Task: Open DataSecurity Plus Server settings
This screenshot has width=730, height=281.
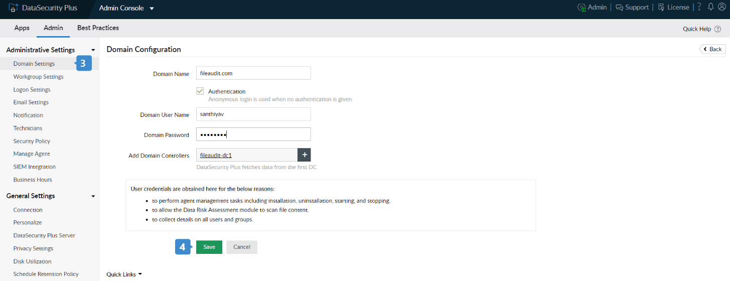Action: click(44, 236)
